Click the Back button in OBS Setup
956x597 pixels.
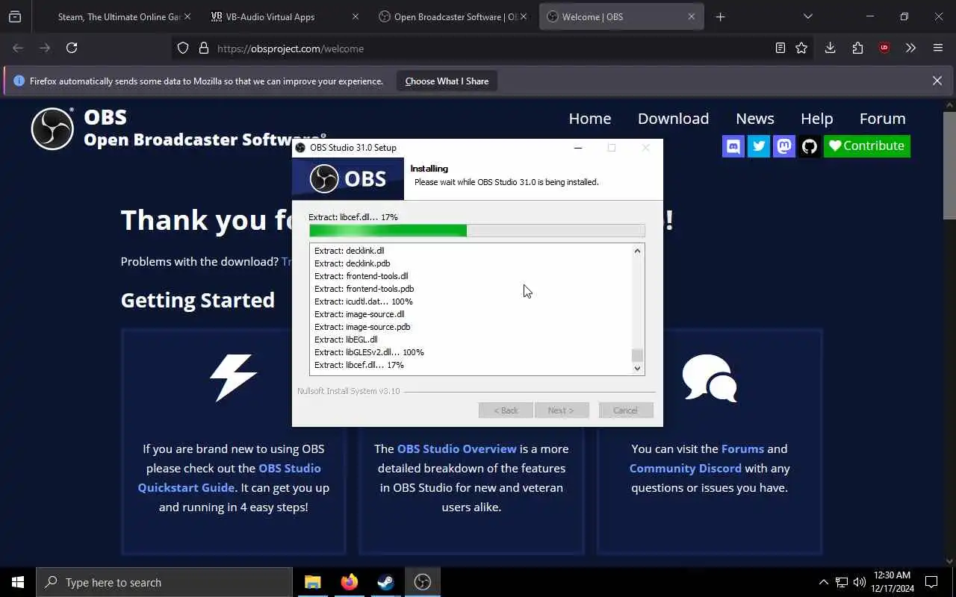coord(506,410)
